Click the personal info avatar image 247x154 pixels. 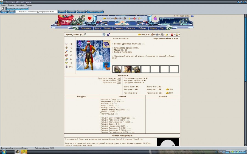(x=168, y=142)
